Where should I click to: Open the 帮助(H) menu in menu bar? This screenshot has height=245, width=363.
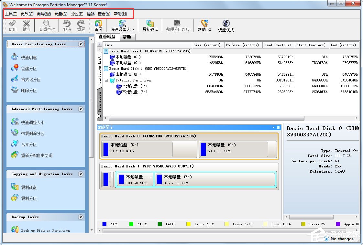(120, 14)
